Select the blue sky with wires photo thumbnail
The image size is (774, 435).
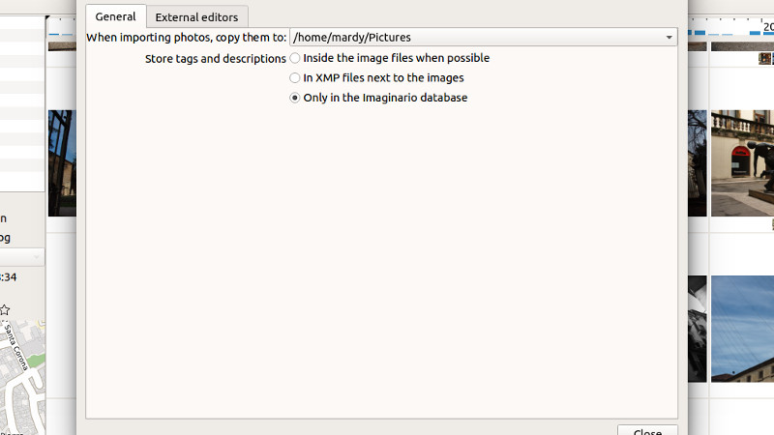point(742,329)
